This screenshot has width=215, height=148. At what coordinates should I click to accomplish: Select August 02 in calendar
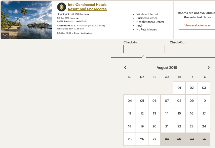coord(191,88)
